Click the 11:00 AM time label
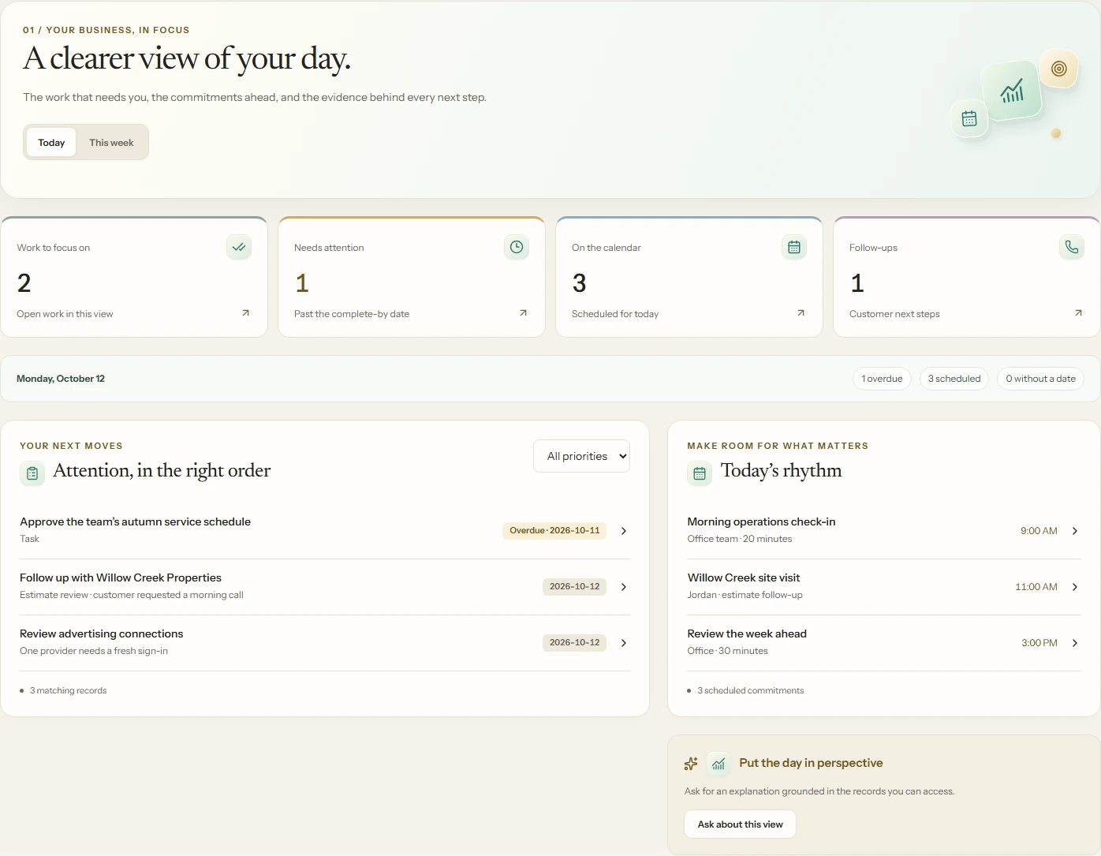 click(x=1036, y=587)
